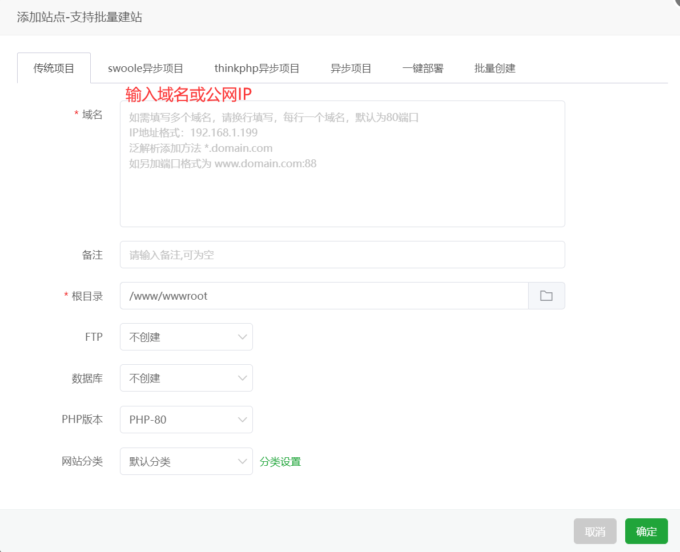
Task: Open the thinkphp异步项目 tab
Action: [x=257, y=68]
